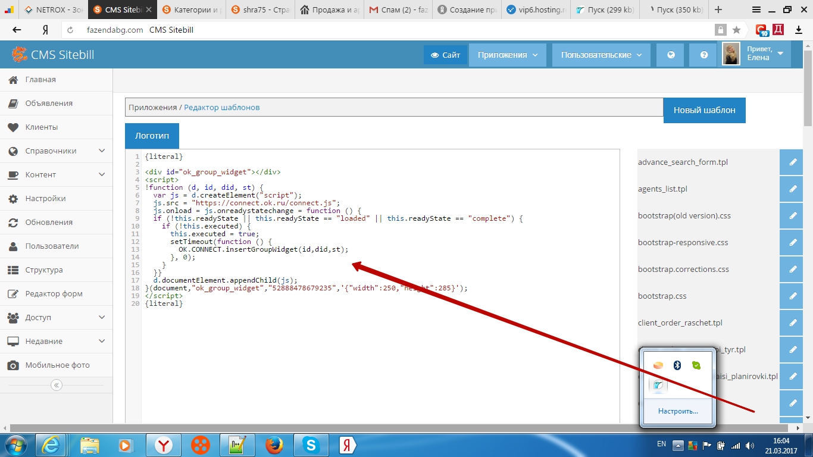This screenshot has height=457, width=813.
Task: Click the volume icon in system tray
Action: tap(750, 445)
